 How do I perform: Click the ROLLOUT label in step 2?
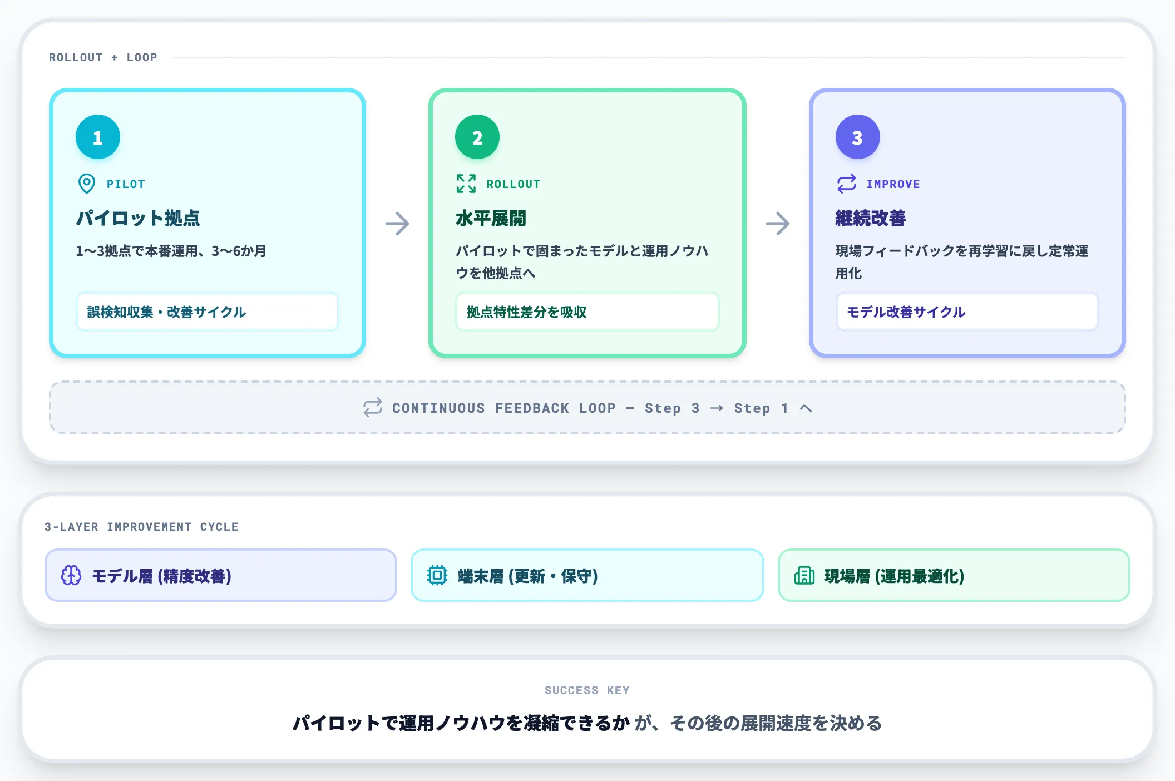pos(514,184)
